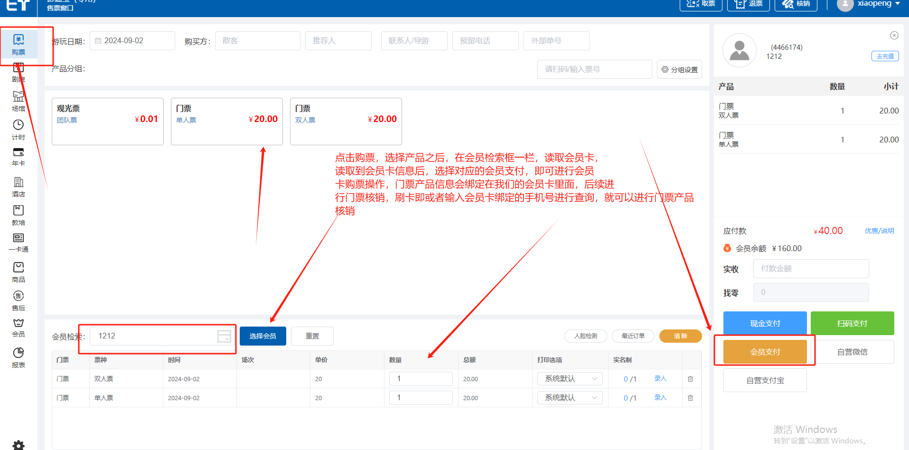Image resolution: width=909 pixels, height=450 pixels.
Task: Select the 观光票 团队票 product card
Action: tap(108, 121)
